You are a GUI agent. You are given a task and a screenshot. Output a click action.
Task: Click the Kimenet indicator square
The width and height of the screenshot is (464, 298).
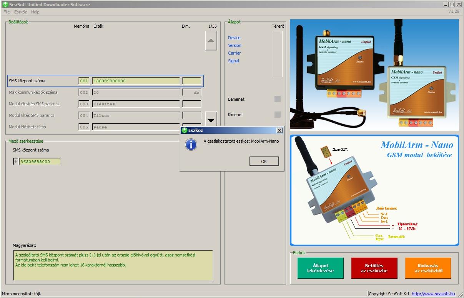[x=278, y=115]
